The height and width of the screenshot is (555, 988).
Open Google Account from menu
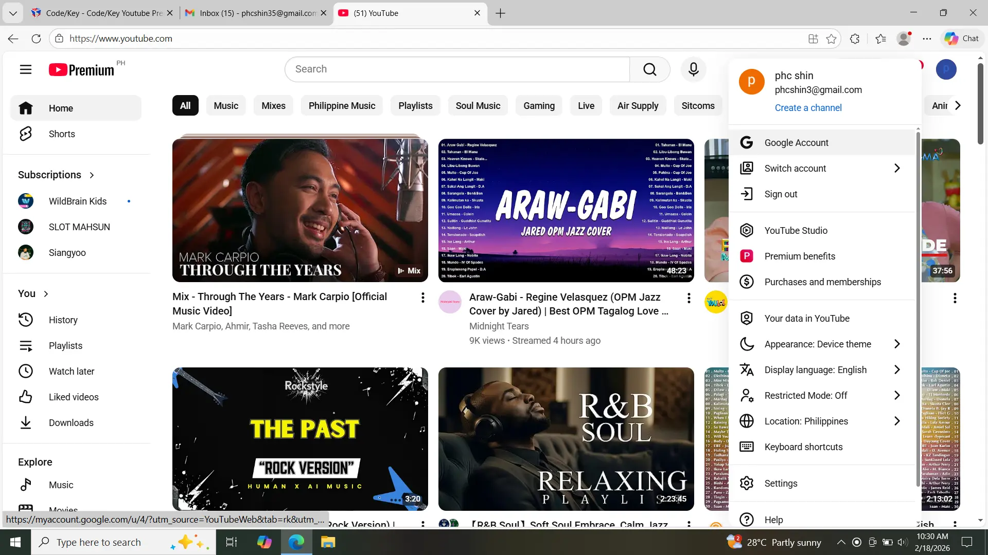[822, 143]
